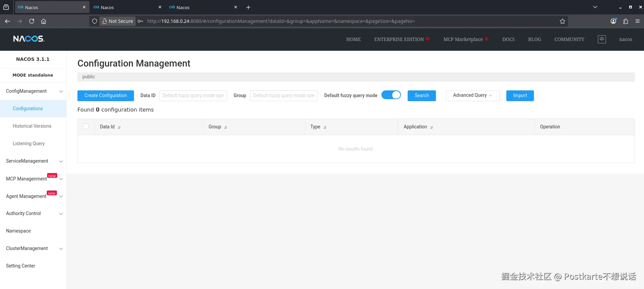The width and height of the screenshot is (644, 289).
Task: Click the saved password key icon
Action: click(140, 21)
